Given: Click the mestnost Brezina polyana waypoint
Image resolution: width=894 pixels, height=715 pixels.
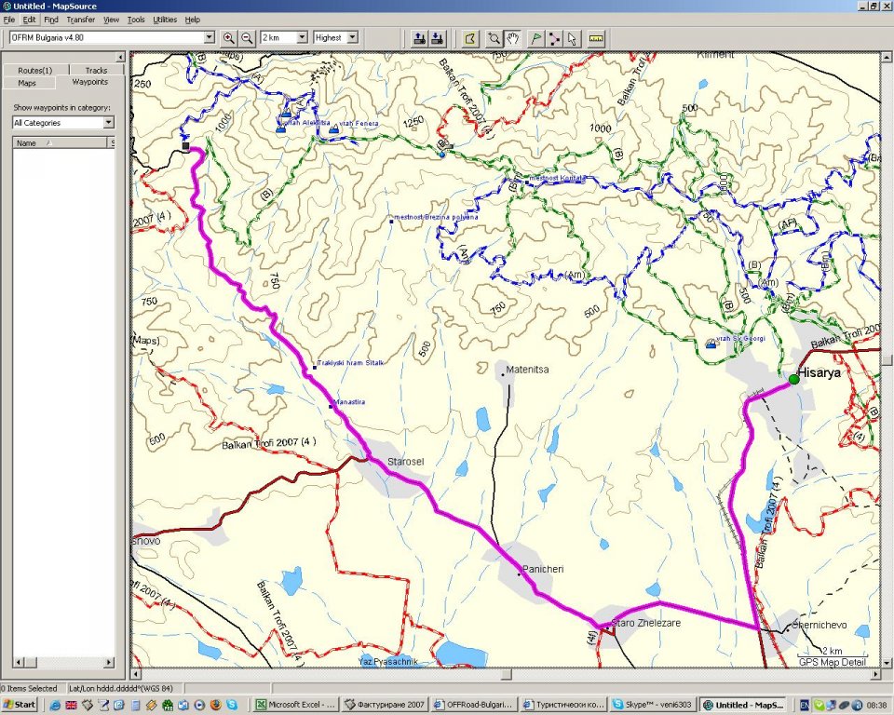Looking at the screenshot, I should point(391,222).
